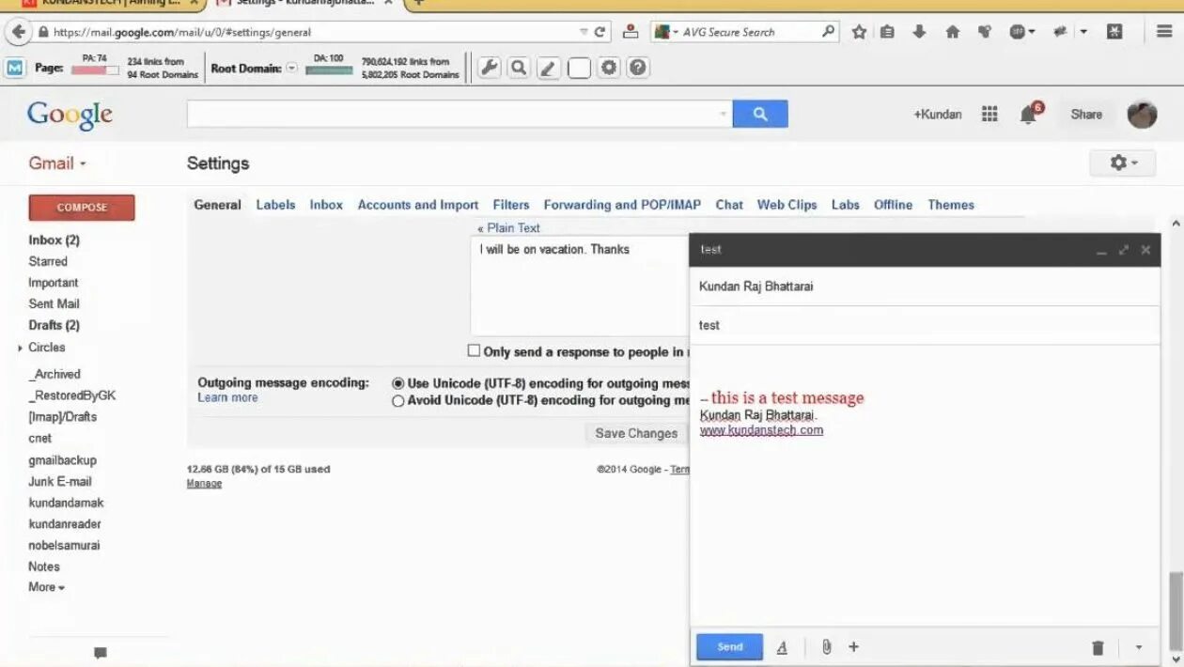Open the Learn more link
1184x667 pixels.
pos(227,398)
